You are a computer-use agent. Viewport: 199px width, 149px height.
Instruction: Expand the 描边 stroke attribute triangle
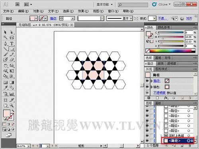(152, 81)
